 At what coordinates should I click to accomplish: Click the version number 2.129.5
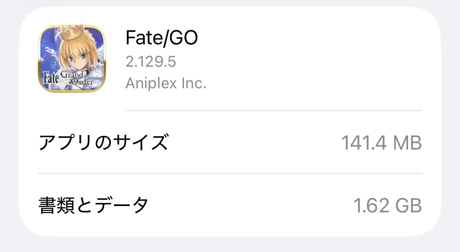[151, 61]
